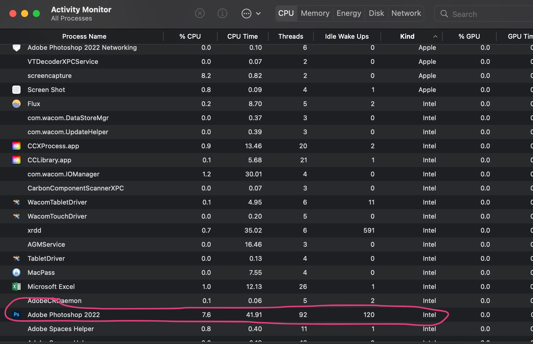The image size is (533, 344).
Task: Select the VTDecoderXPCService process row
Action: [266, 62]
